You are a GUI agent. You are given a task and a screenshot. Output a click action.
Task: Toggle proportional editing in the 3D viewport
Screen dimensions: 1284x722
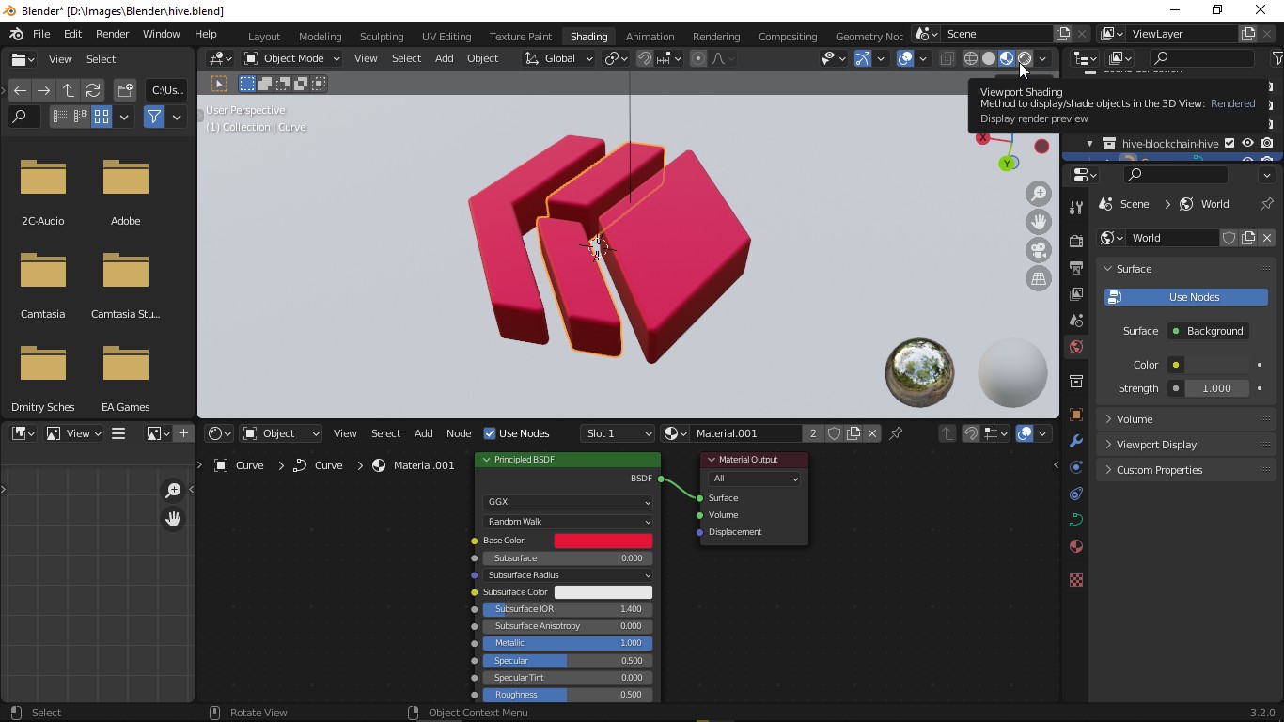click(x=698, y=58)
